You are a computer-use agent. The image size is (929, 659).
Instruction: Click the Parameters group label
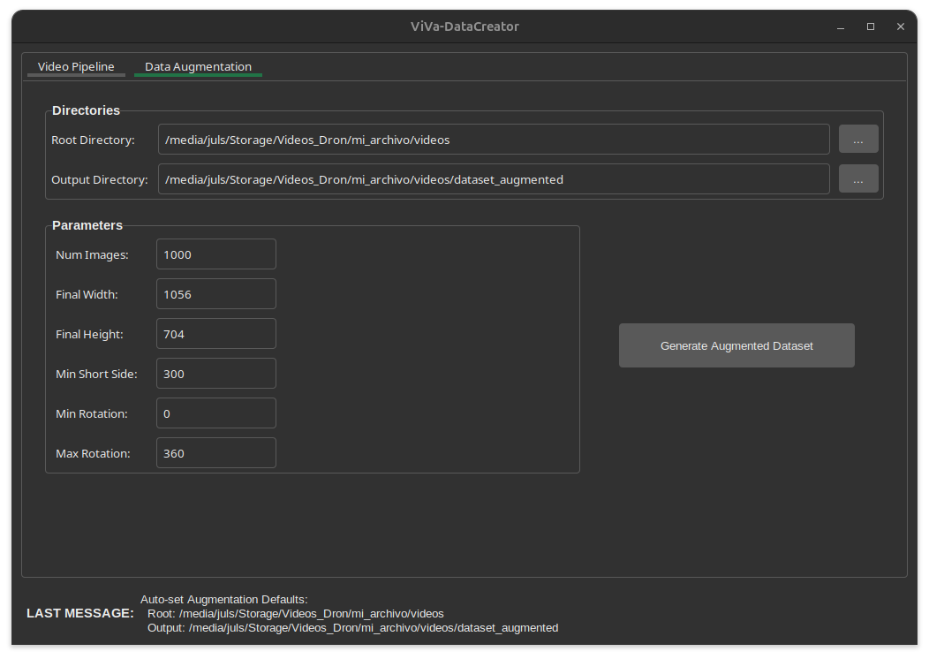click(x=87, y=225)
